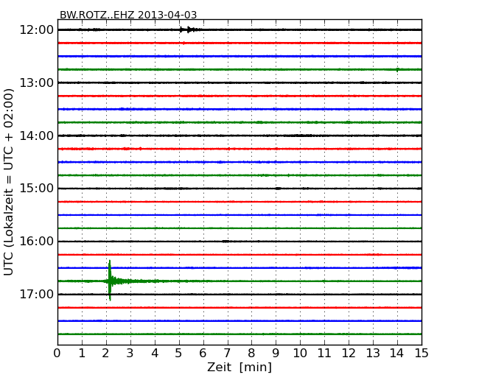Click the y-axis label UTC (Lokalzeit = UTC + 02:00)
This screenshot has width=479, height=383.
click(x=9, y=182)
